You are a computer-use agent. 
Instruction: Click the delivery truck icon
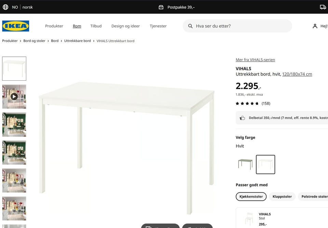click(323, 7)
